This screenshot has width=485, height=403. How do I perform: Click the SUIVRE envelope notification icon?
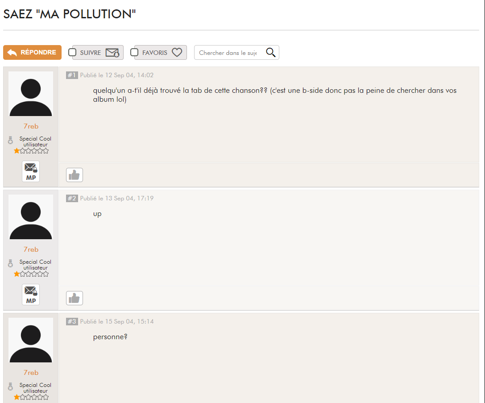(112, 53)
